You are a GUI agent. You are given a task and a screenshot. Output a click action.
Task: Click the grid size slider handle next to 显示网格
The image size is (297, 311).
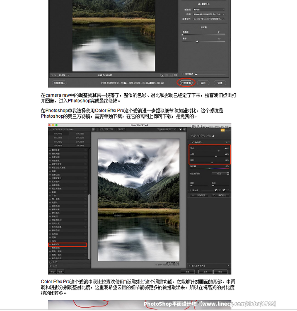point(196,74)
